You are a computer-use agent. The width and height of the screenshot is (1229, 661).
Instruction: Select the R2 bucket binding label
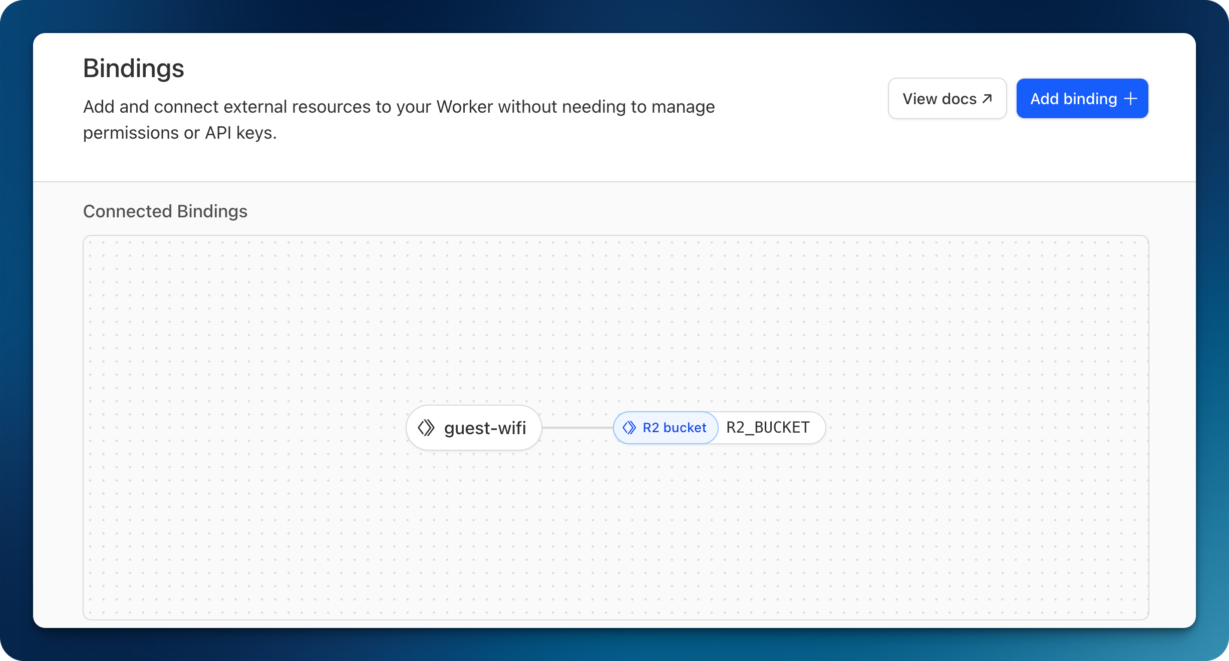point(666,428)
